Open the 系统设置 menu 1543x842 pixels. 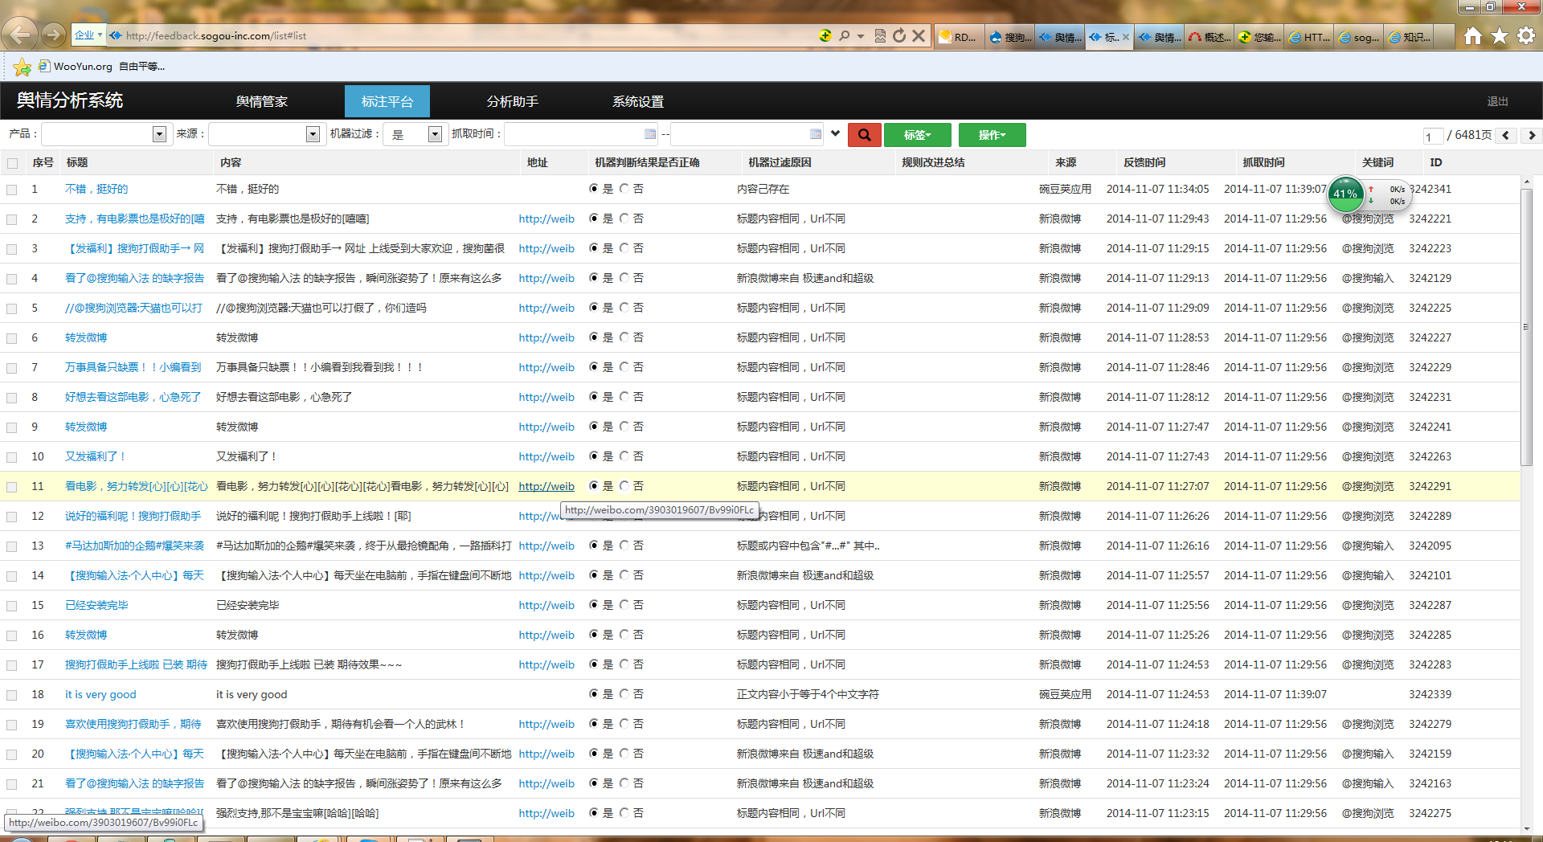tap(638, 102)
